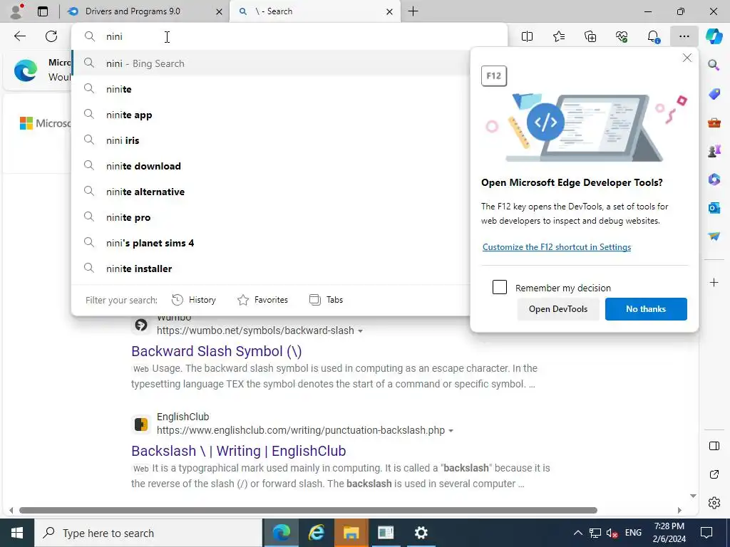
Task: Select the 'ninite installer' suggestion
Action: (270, 269)
